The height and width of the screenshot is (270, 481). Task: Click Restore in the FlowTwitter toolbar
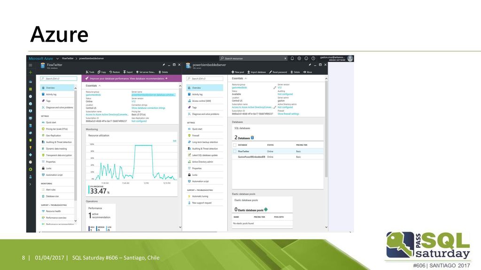pos(115,72)
